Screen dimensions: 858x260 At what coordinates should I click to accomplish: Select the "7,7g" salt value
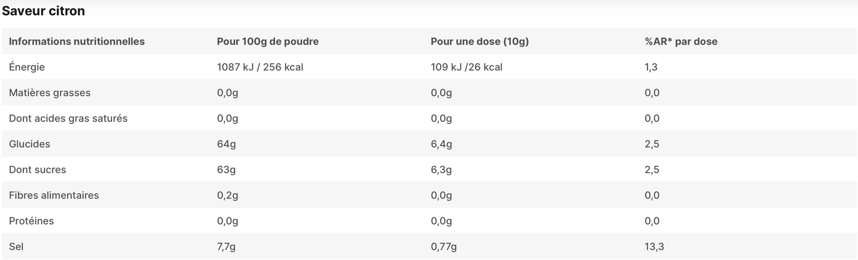click(226, 246)
